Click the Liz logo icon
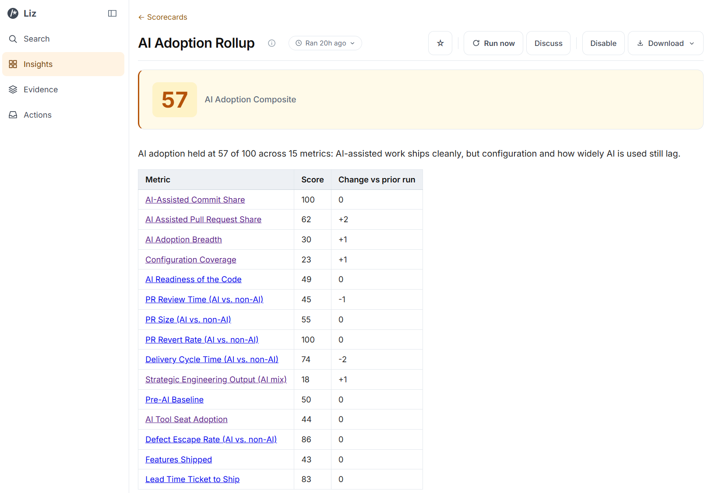Viewport: 708px width, 493px height. coord(13,14)
